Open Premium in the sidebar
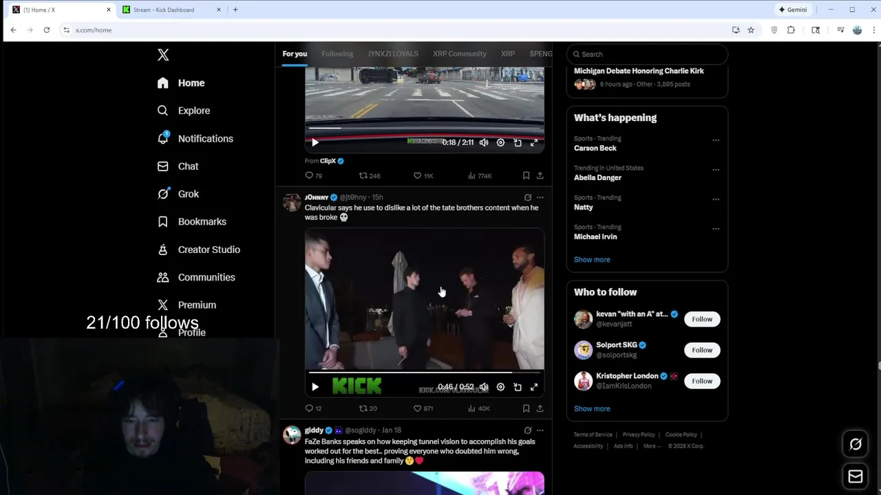This screenshot has height=495, width=881. 187,305
